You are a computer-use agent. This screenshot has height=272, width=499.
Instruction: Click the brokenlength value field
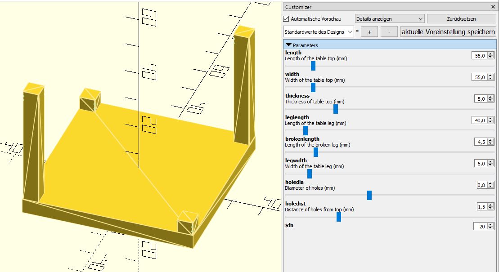click(x=481, y=142)
